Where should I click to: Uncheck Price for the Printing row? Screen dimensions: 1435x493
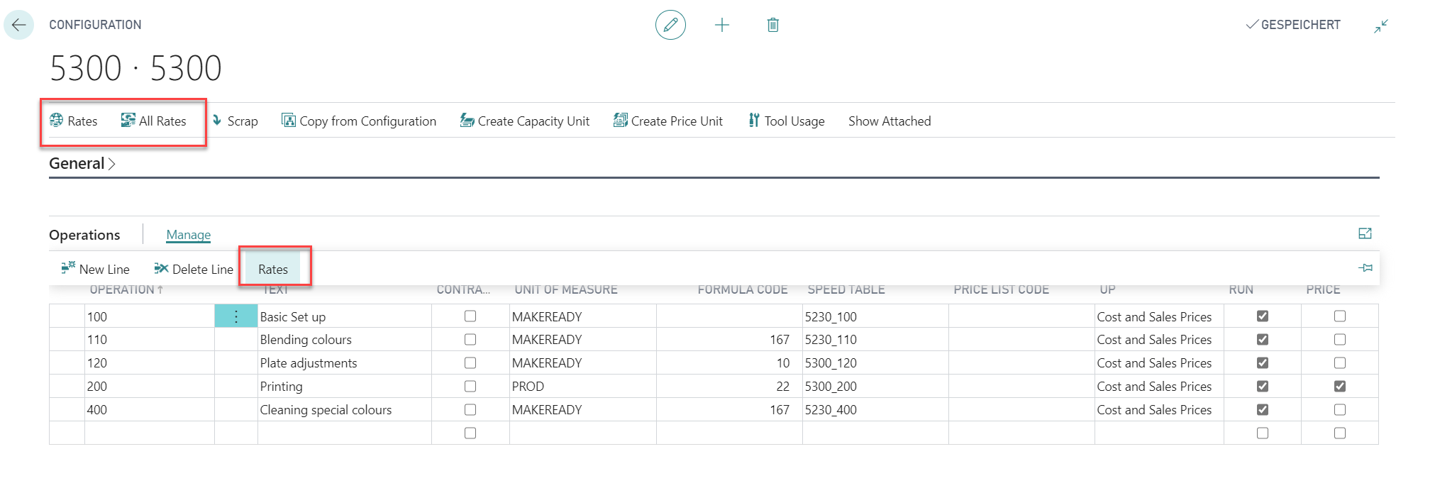pyautogui.click(x=1340, y=387)
